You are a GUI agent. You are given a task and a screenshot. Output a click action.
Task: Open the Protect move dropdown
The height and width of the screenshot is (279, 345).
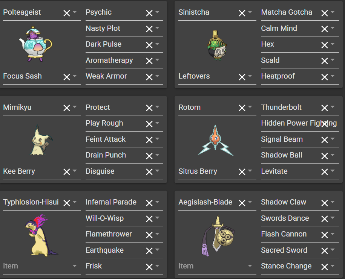157,107
